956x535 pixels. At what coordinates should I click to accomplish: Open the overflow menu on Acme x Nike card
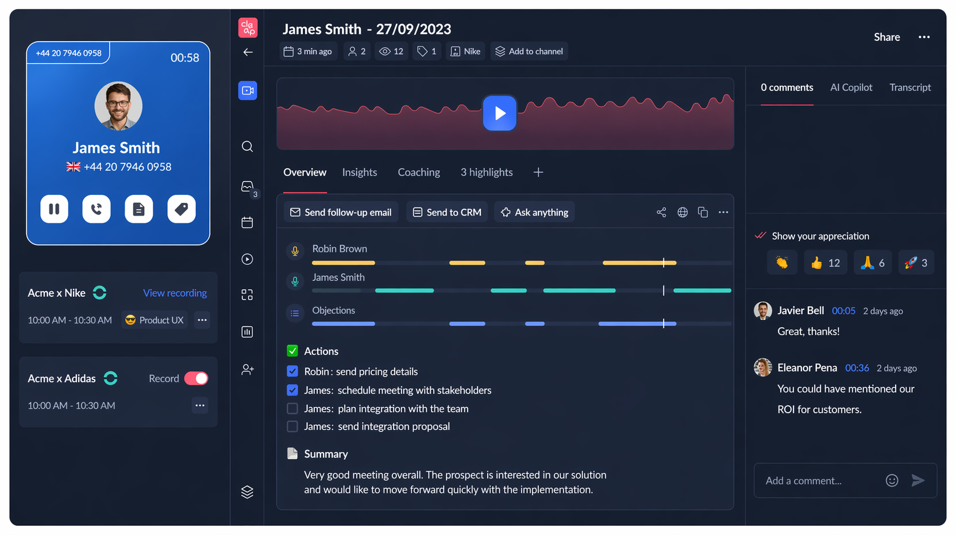tap(202, 320)
